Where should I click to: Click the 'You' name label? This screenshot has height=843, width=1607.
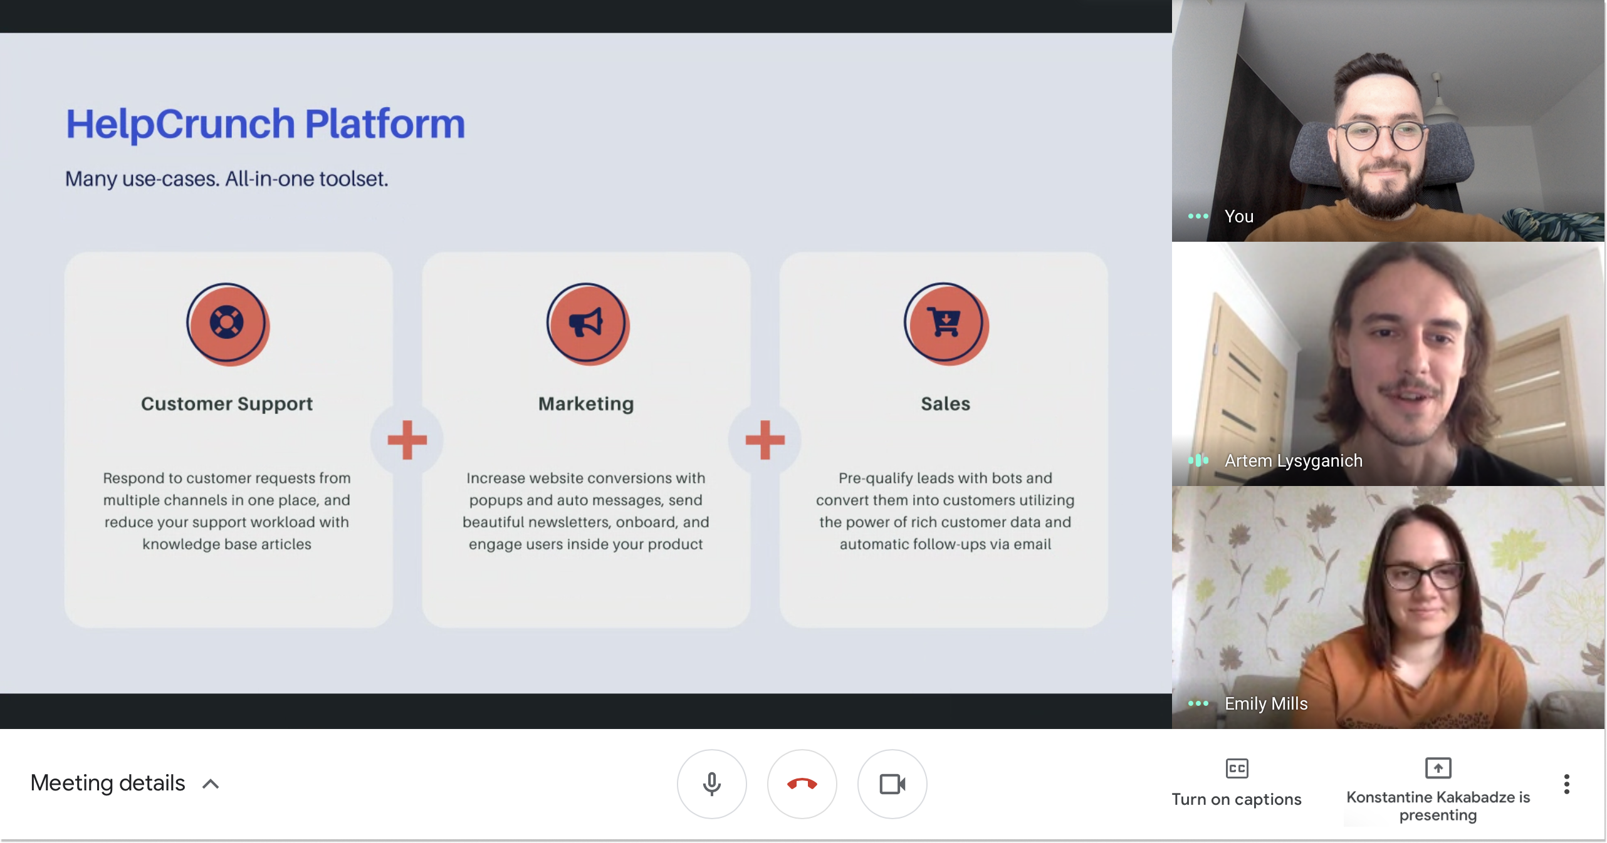[x=1239, y=216]
